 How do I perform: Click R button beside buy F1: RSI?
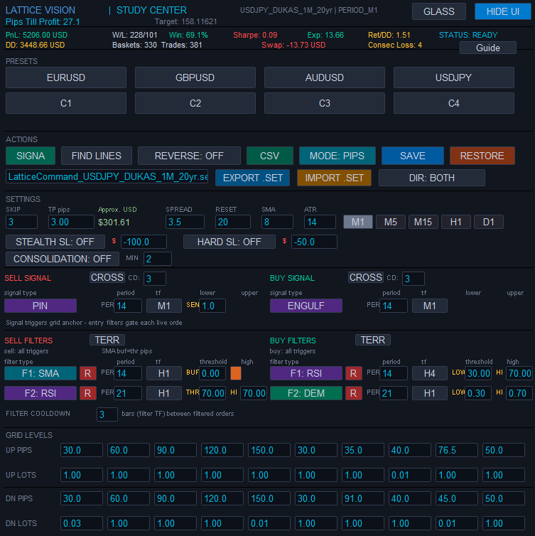354,373
